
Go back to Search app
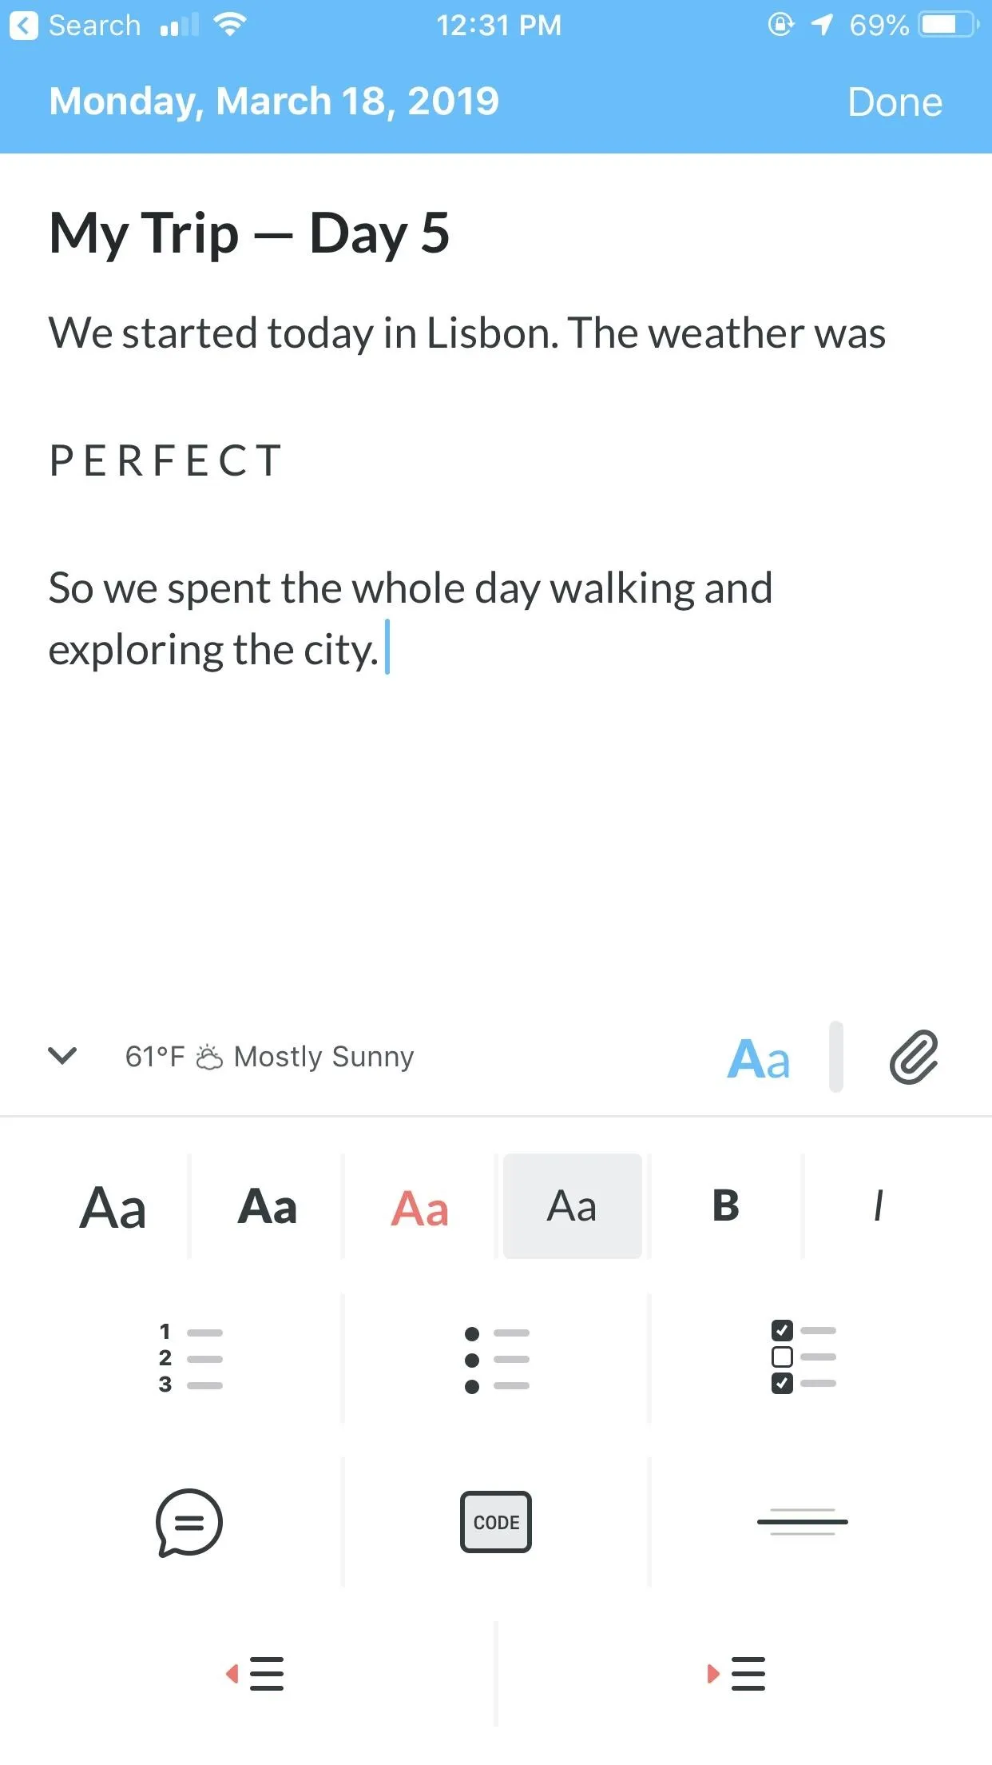(x=76, y=26)
